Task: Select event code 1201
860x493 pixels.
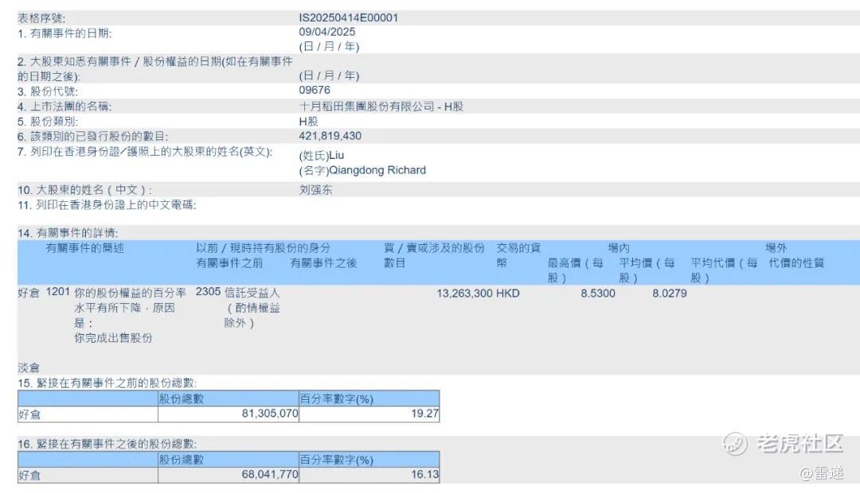Action: click(x=57, y=292)
